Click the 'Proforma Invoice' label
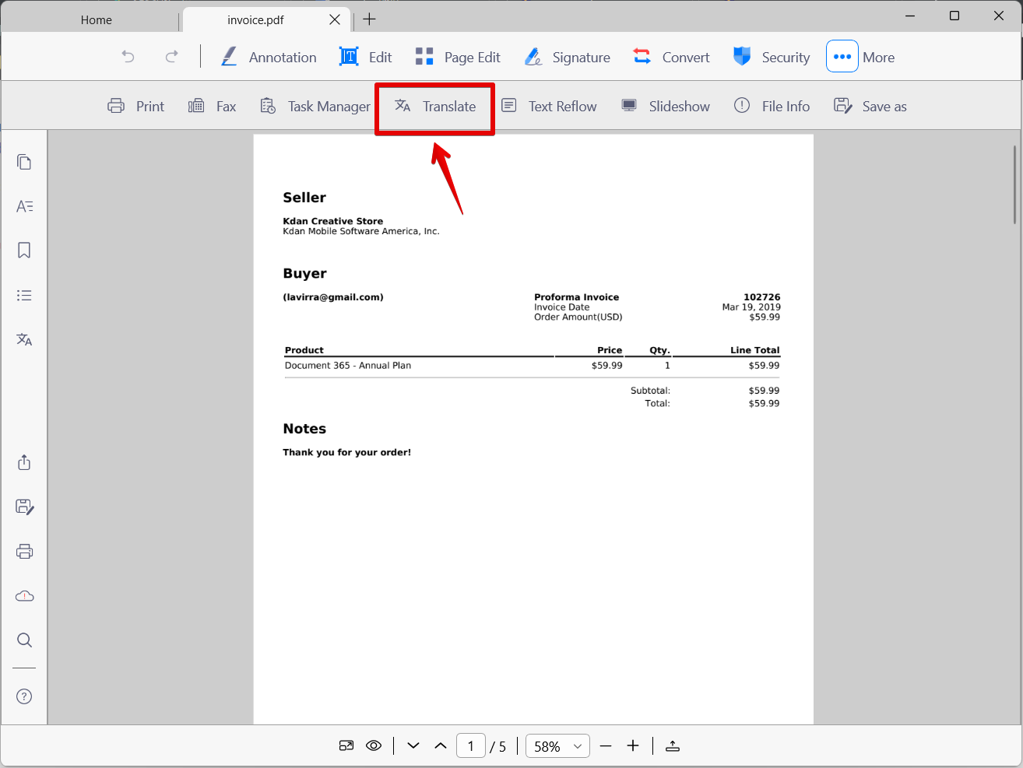1023x768 pixels. pyautogui.click(x=576, y=297)
